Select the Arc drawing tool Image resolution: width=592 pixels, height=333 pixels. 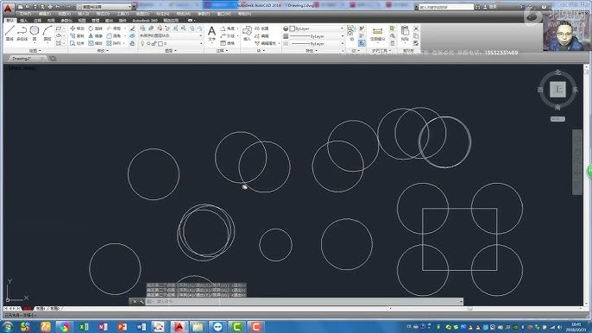coord(47,34)
